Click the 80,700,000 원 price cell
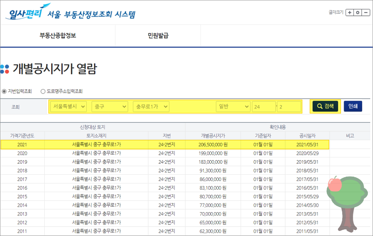 click(x=213, y=197)
